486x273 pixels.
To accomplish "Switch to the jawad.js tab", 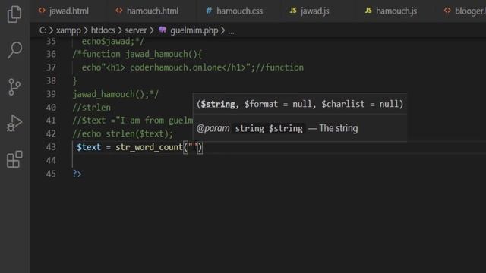I will click(x=309, y=11).
